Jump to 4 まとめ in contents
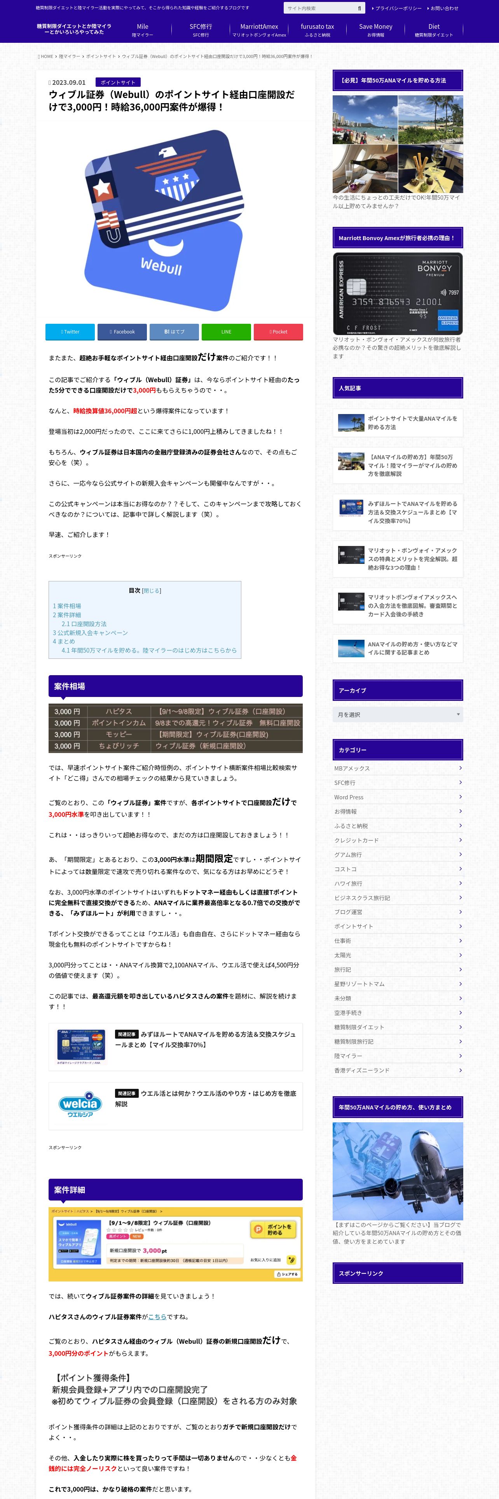499x1499 pixels. pos(64,641)
